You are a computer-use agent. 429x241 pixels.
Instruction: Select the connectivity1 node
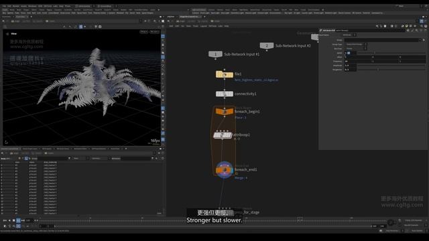(225, 94)
